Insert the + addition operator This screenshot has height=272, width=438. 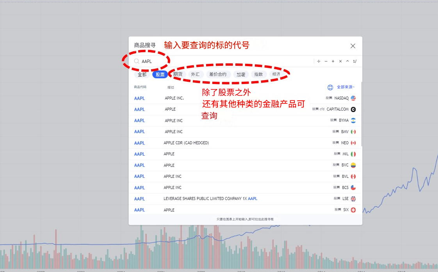click(333, 61)
